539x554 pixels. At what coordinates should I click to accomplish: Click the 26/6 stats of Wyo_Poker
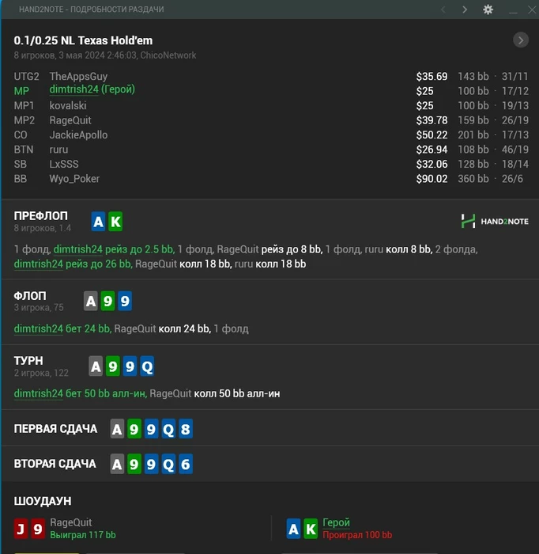pos(512,179)
